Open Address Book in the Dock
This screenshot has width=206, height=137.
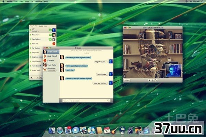(99, 130)
